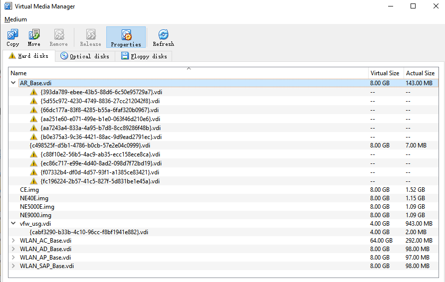Screen dimensions: 445x282
Task: Select the NE5000E.img disk entry
Action: click(x=37, y=207)
